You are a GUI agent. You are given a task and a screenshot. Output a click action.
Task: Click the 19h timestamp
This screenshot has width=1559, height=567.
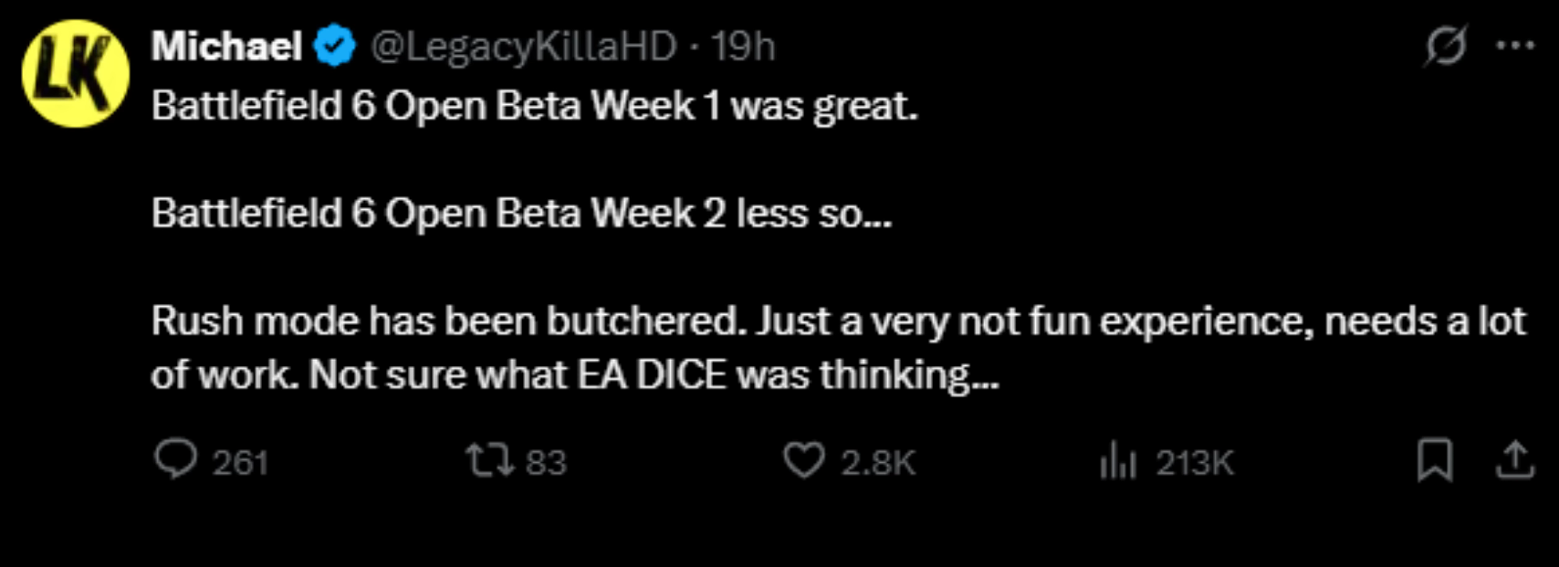743,47
